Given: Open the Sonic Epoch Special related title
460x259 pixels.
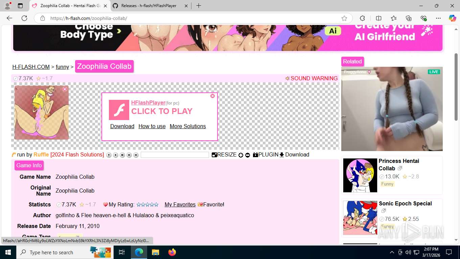Looking at the screenshot, I should [405, 203].
